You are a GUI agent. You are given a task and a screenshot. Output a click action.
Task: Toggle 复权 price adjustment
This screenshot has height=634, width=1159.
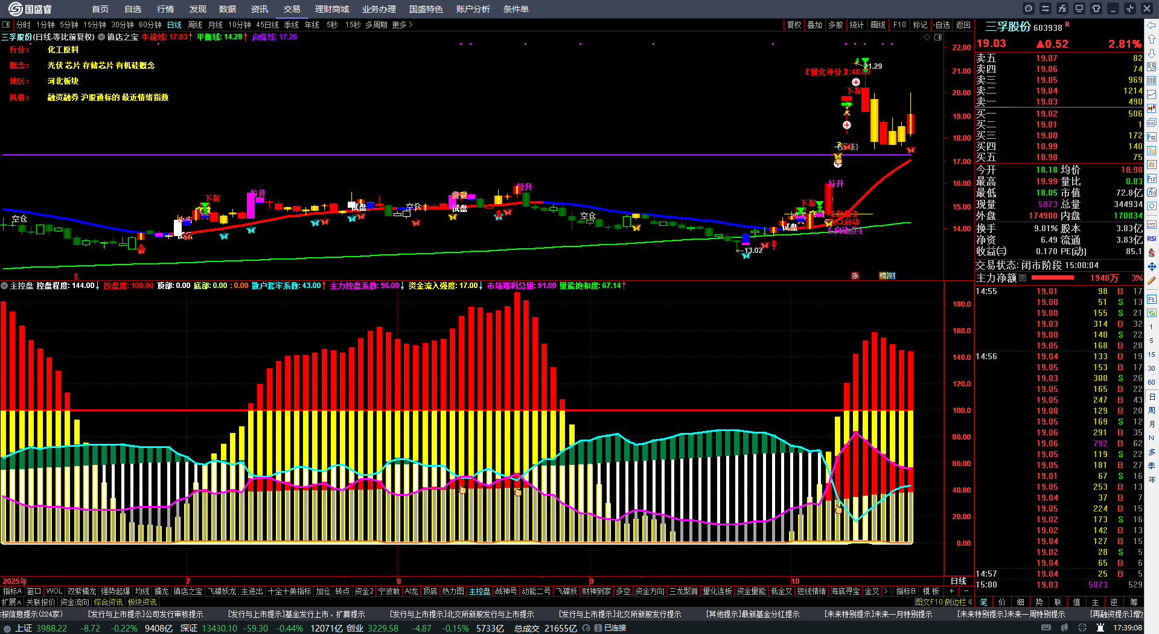794,25
